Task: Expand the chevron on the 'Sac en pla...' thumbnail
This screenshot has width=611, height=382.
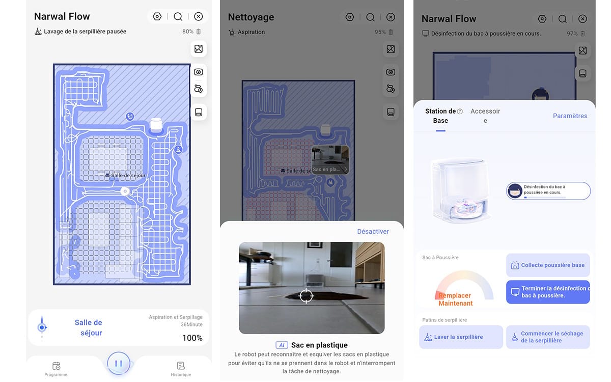Action: pyautogui.click(x=345, y=170)
